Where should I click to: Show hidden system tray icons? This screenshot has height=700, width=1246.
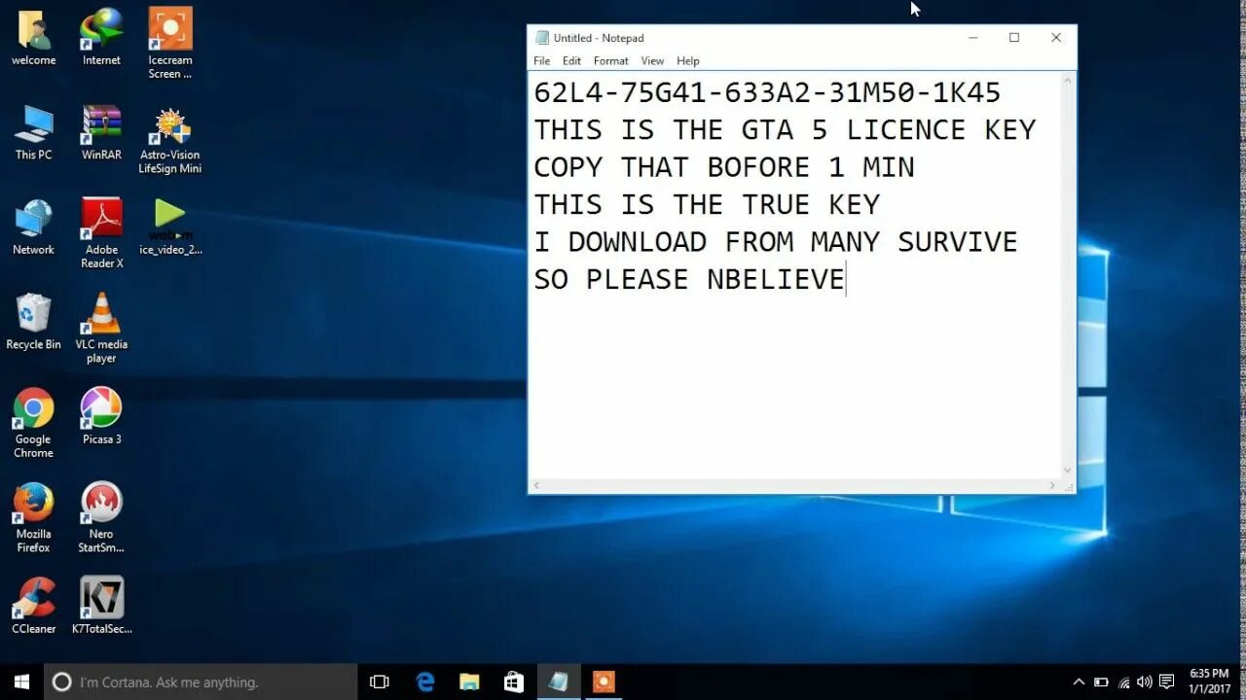(1079, 682)
